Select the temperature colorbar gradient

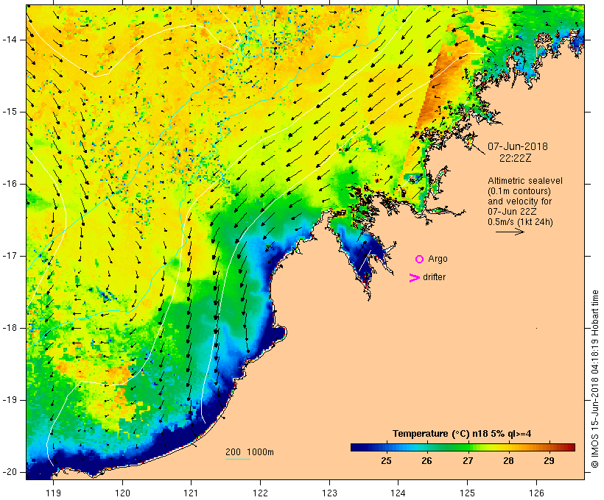463,447
